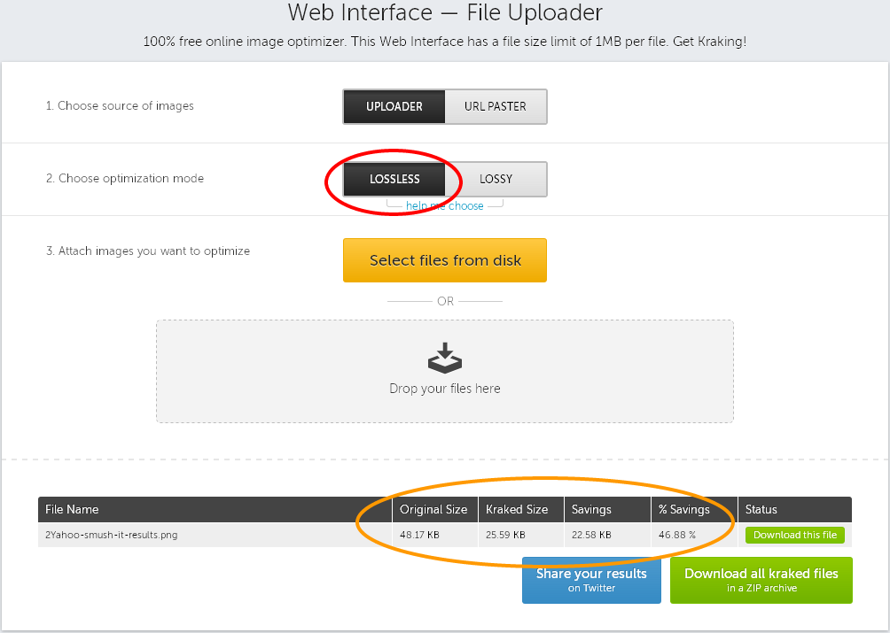890x633 pixels.
Task: Choose LOSSY optimization mode
Action: click(496, 179)
